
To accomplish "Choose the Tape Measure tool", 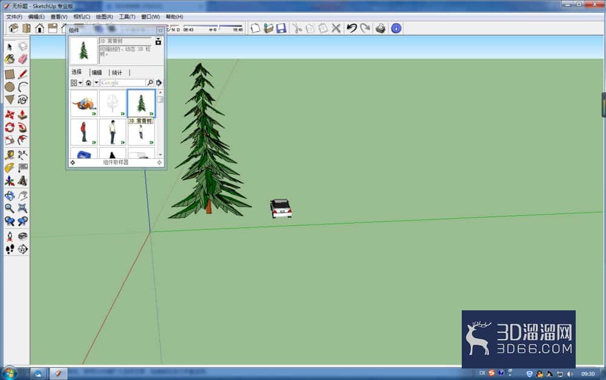I will click(10, 155).
